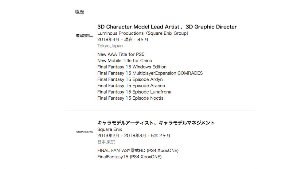Click the Final Fantasy 15 Episode Lunafrena entry
The width and height of the screenshot is (301, 169).
pos(134,92)
